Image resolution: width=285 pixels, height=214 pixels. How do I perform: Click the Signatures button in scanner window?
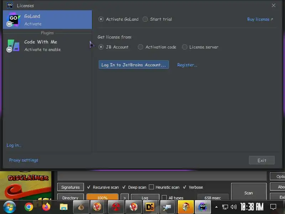[71, 187]
